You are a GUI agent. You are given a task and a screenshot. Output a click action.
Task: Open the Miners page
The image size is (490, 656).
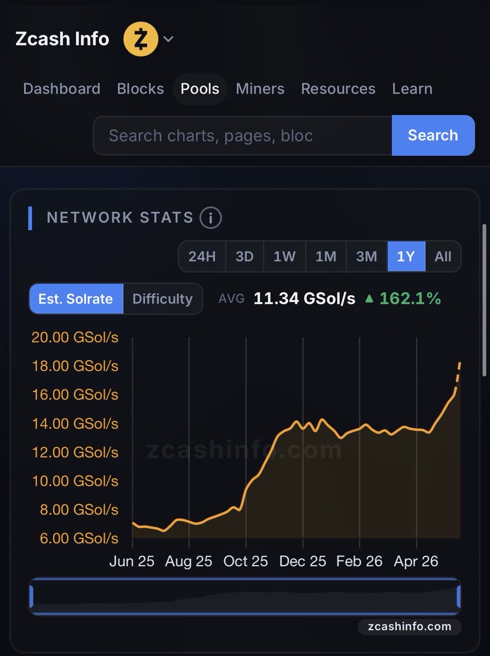click(x=260, y=89)
